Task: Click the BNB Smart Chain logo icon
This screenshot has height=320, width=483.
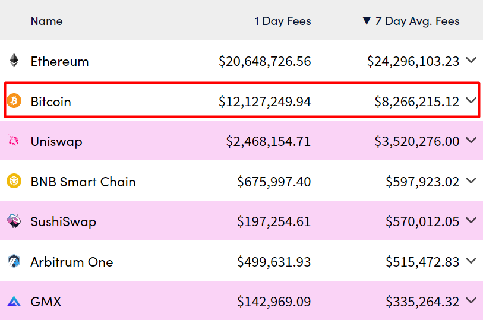Action: click(14, 181)
